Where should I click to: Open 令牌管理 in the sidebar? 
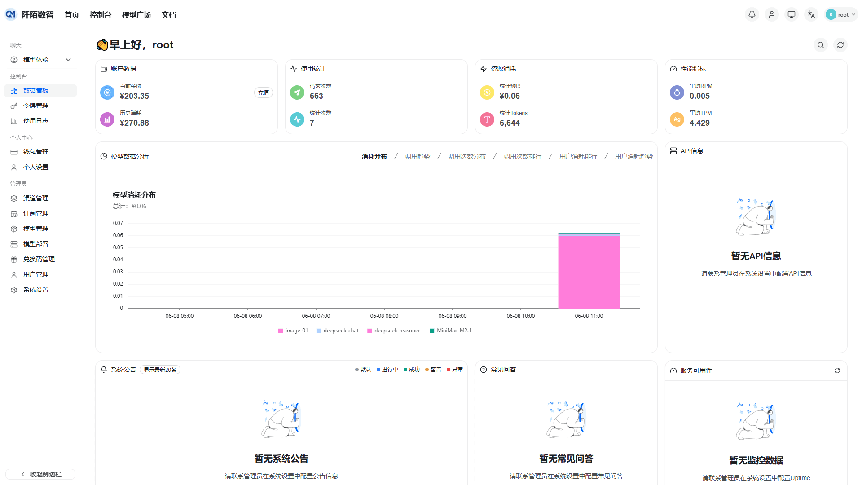coord(40,106)
